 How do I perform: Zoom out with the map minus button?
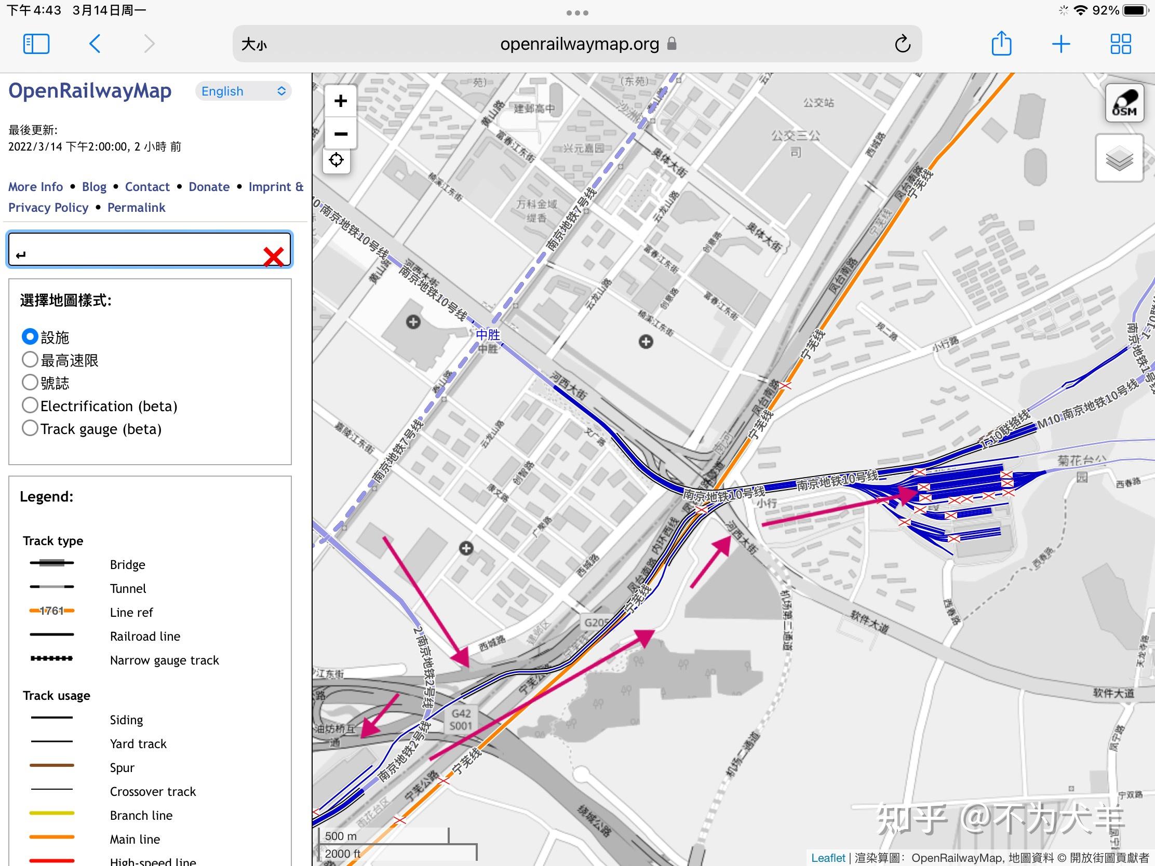pos(341,133)
